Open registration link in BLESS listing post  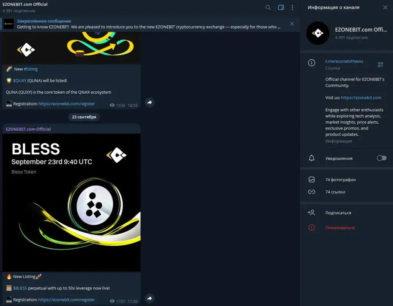(x=66, y=299)
